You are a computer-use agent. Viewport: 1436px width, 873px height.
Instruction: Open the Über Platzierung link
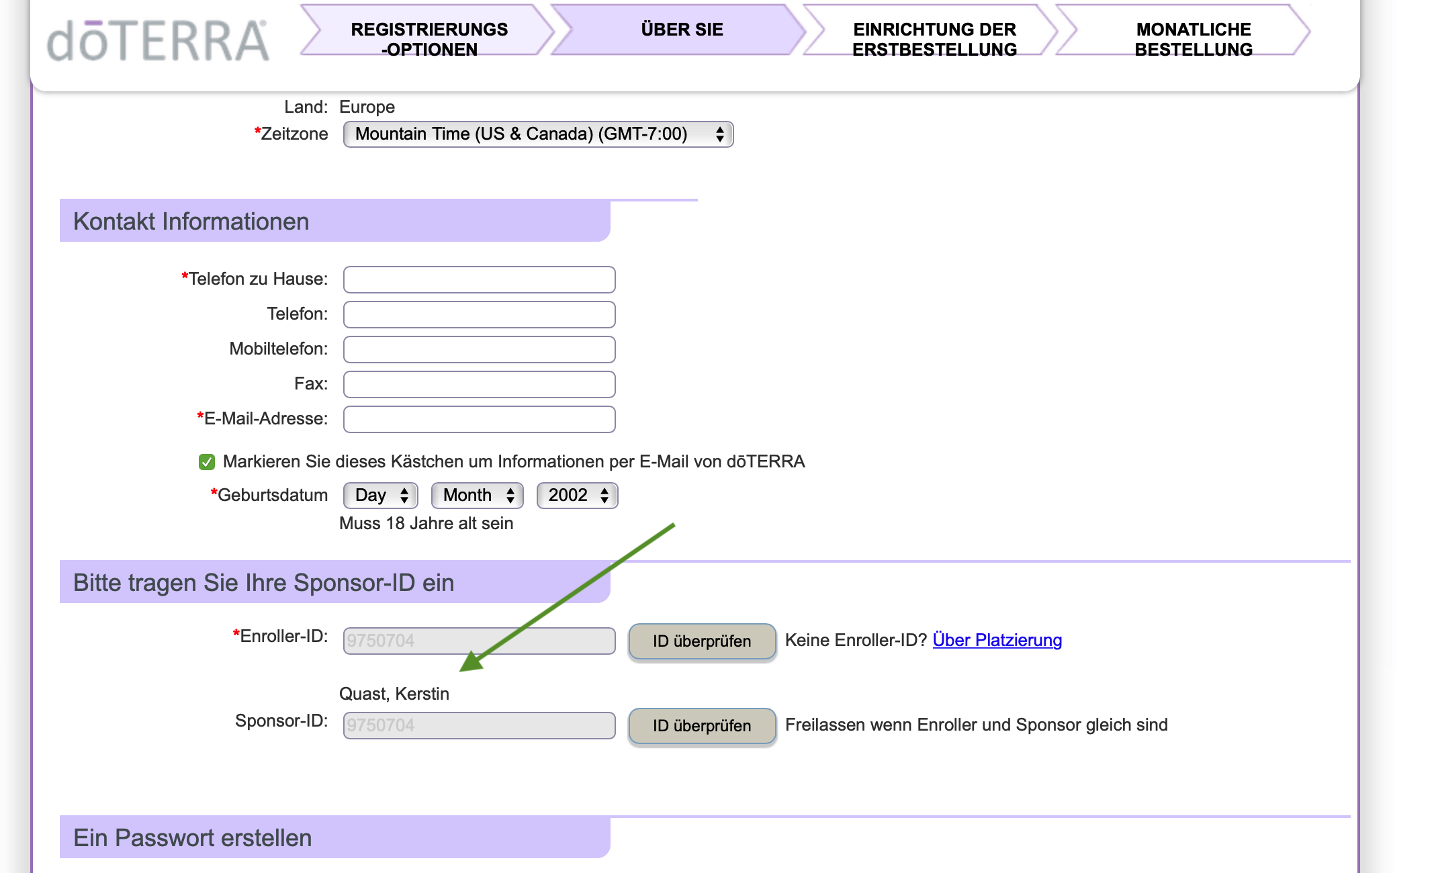[997, 640]
